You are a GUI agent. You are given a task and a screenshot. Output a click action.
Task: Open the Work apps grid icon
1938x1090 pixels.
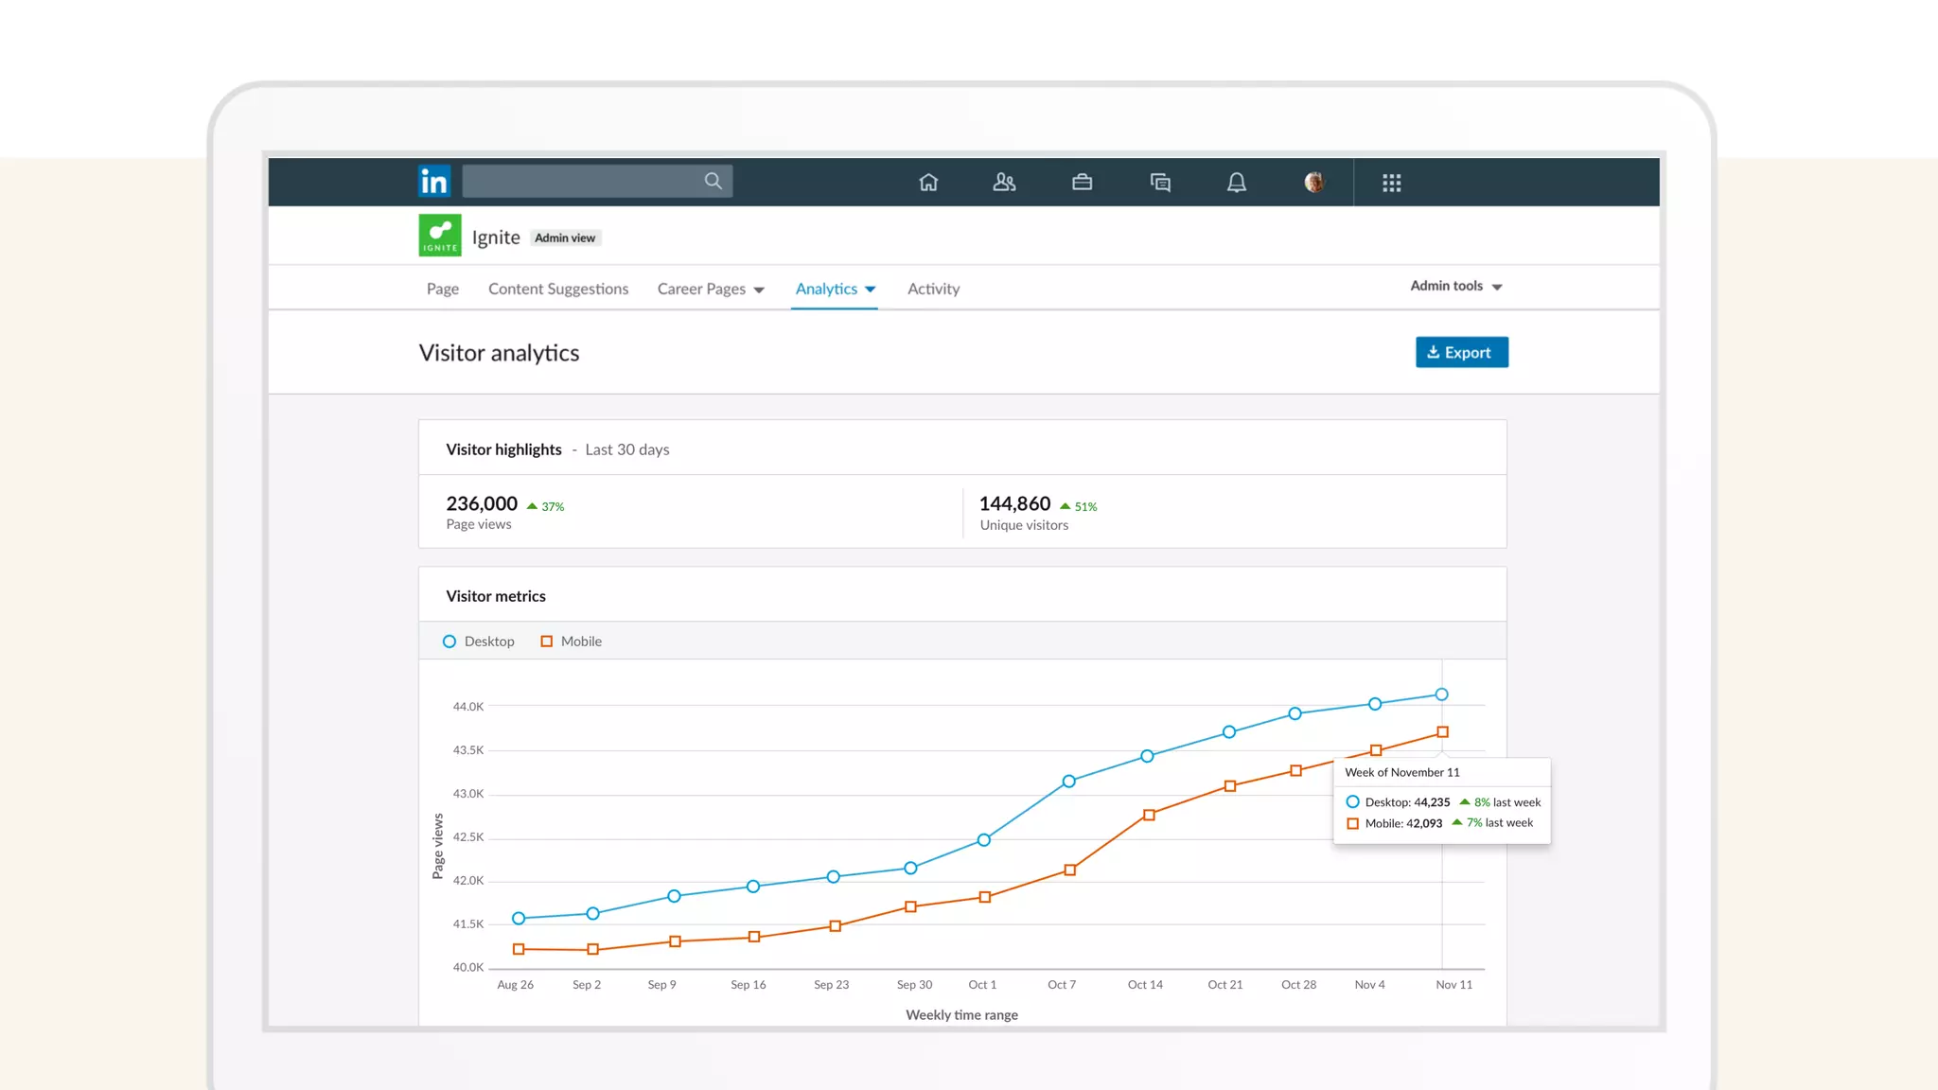click(1391, 183)
